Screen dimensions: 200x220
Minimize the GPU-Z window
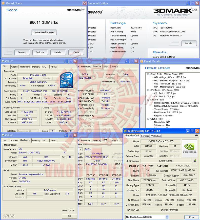coord(188,131)
